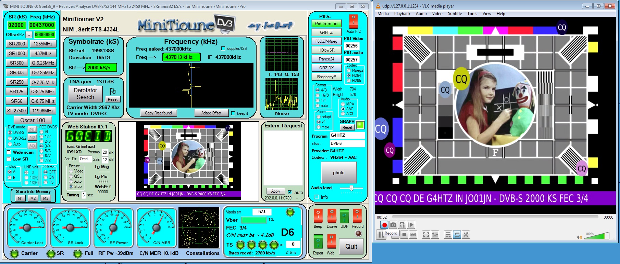Enable Low SR checkbox
The width and height of the screenshot is (620, 264).
click(x=9, y=159)
